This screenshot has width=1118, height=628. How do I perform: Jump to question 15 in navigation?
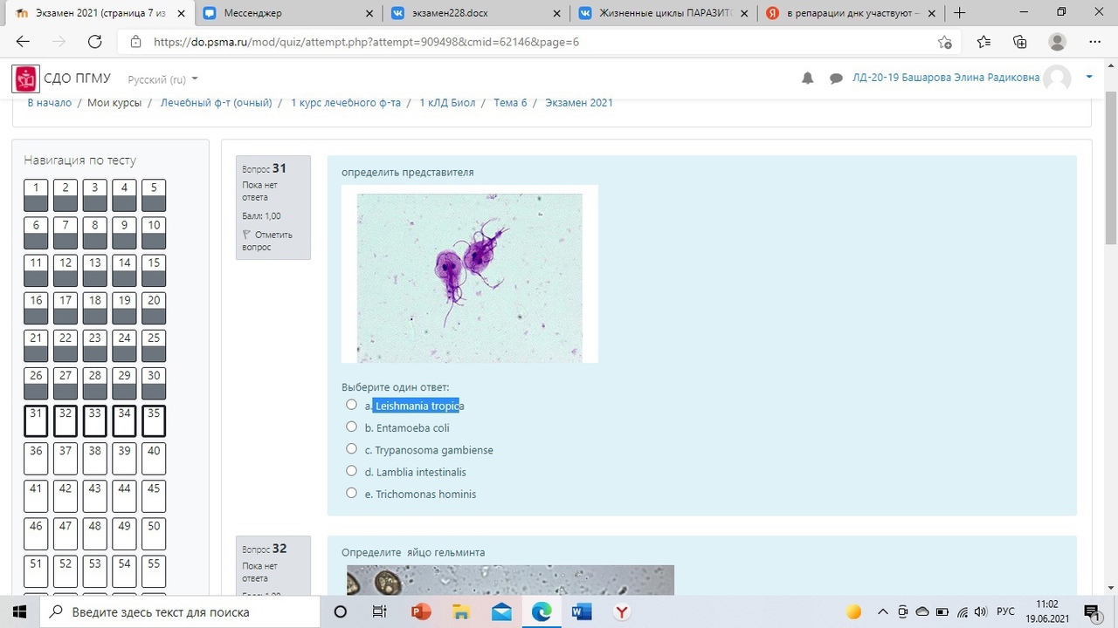coord(154,270)
